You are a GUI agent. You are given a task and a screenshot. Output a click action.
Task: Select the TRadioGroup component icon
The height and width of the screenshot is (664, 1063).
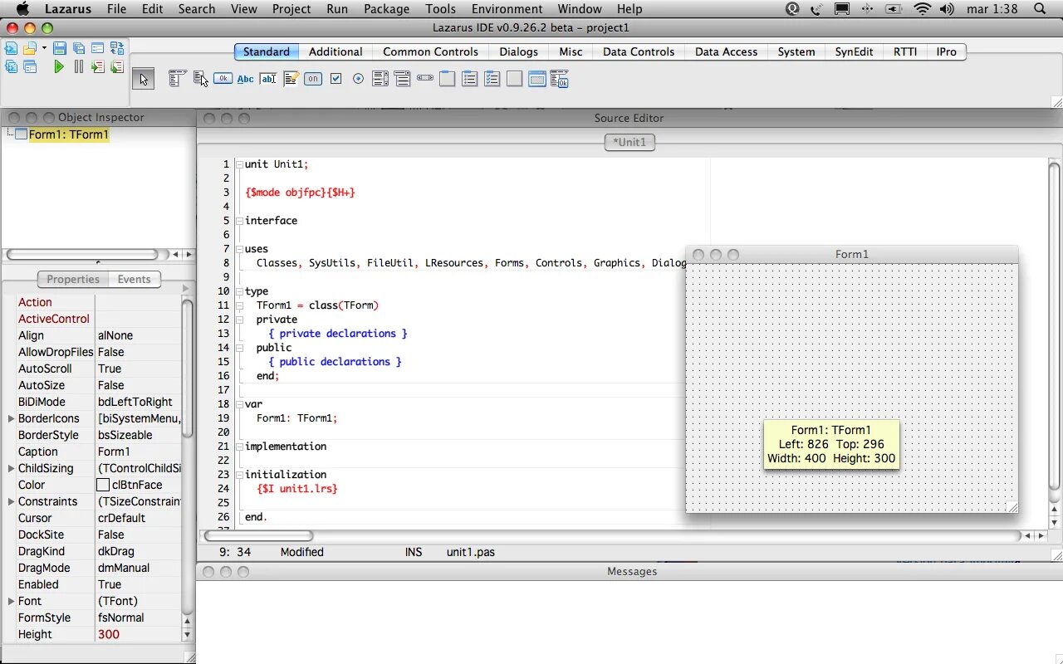coord(470,79)
